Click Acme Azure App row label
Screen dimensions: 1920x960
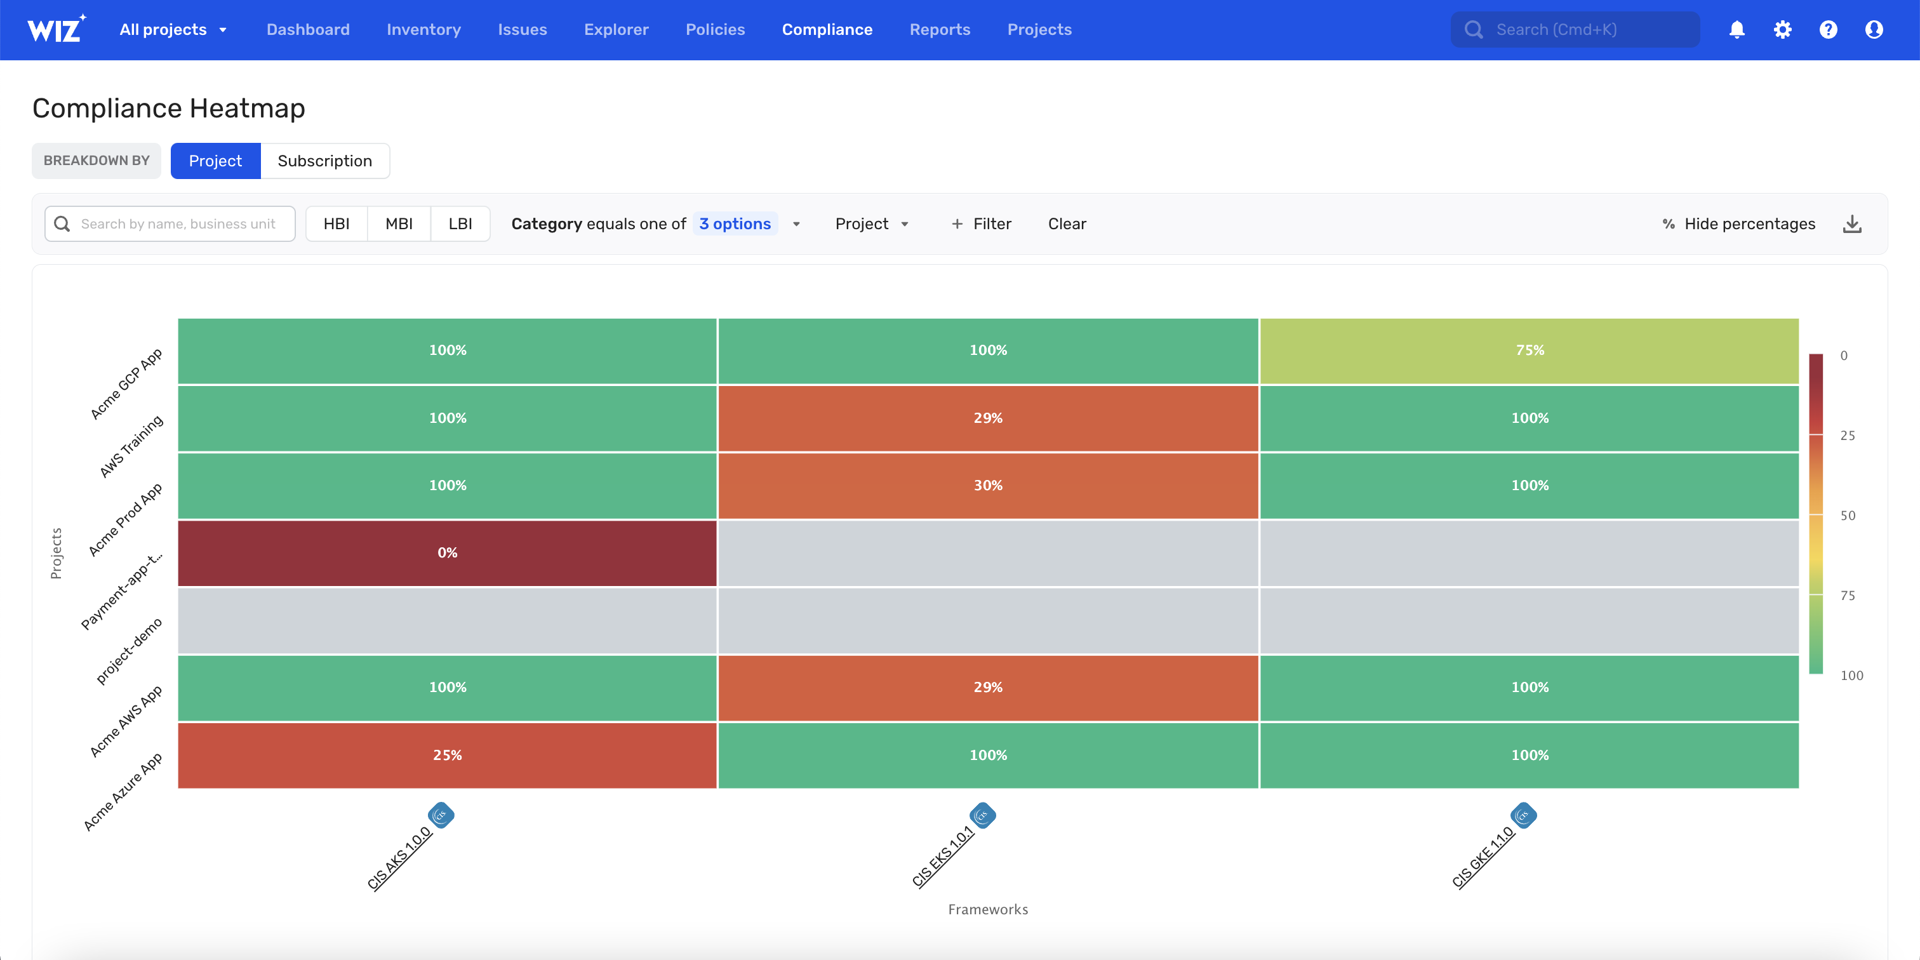point(123,792)
